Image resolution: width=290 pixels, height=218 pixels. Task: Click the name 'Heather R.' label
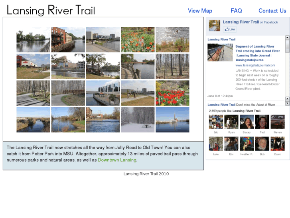click(247, 154)
